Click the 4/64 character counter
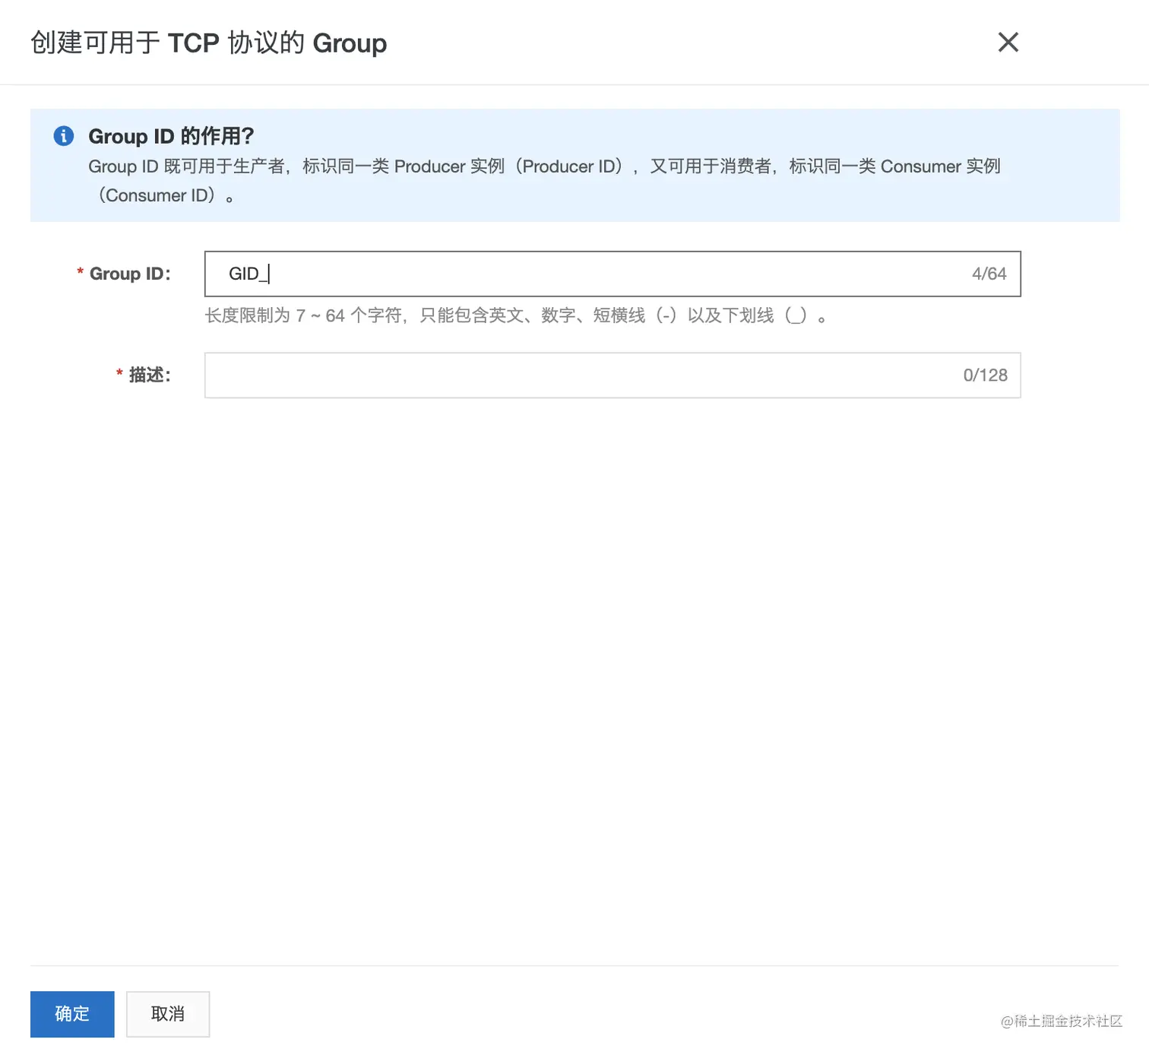This screenshot has width=1149, height=1055. 989,274
